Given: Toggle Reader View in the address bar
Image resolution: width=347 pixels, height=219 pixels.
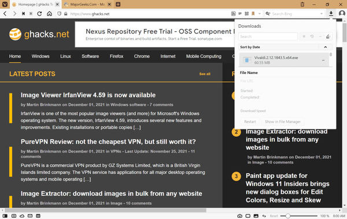Looking at the screenshot, I should point(240,14).
